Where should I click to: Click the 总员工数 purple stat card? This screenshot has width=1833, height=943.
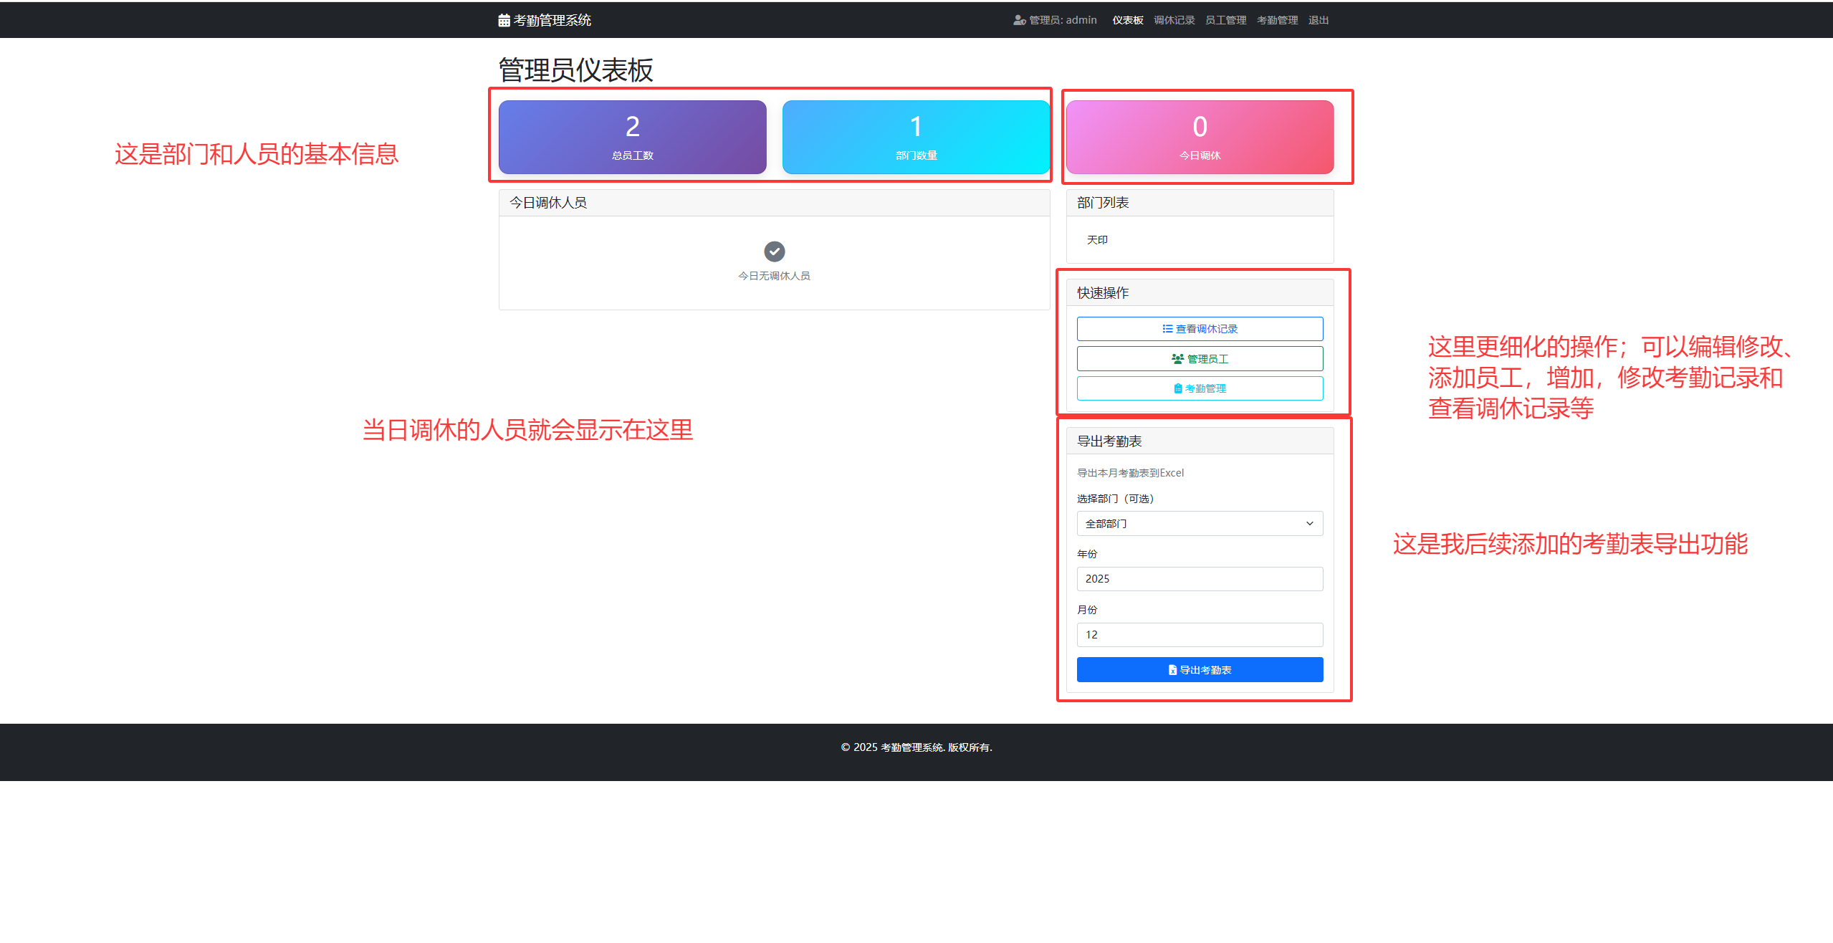pyautogui.click(x=632, y=137)
